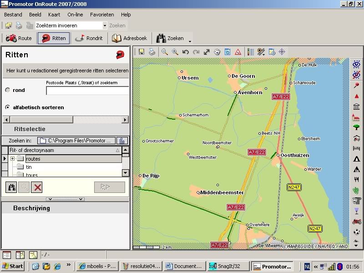Click the redo map view arrow
This screenshot has width=364, height=273.
(196, 52)
